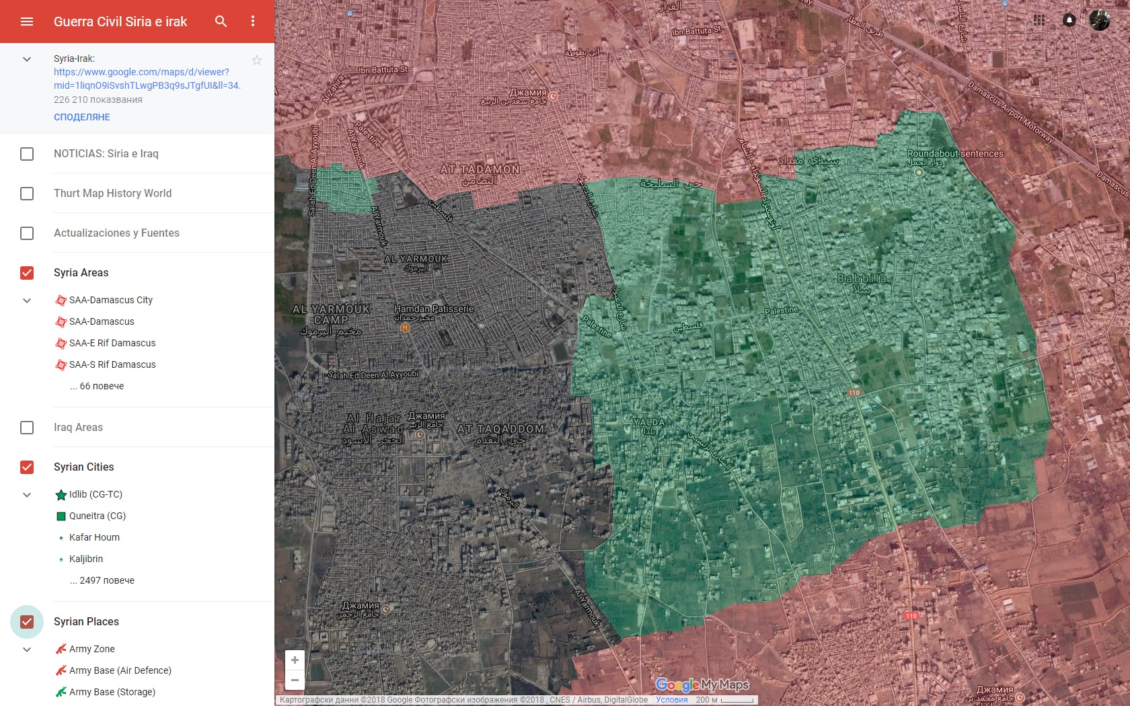1130x706 pixels.
Task: Open the hamburger menu in the header
Action: tap(27, 22)
